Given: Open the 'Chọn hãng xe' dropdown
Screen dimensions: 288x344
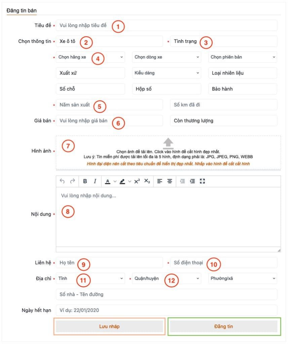Looking at the screenshot, I should click(x=90, y=57).
